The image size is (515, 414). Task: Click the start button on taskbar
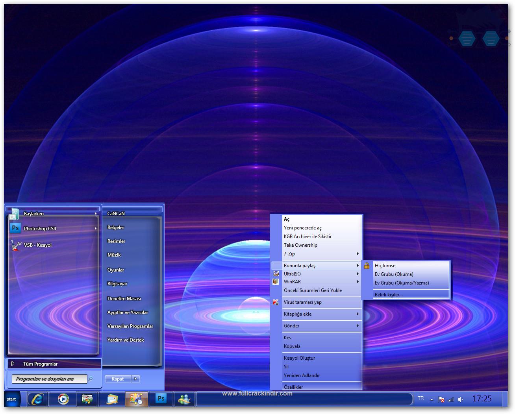click(x=11, y=399)
